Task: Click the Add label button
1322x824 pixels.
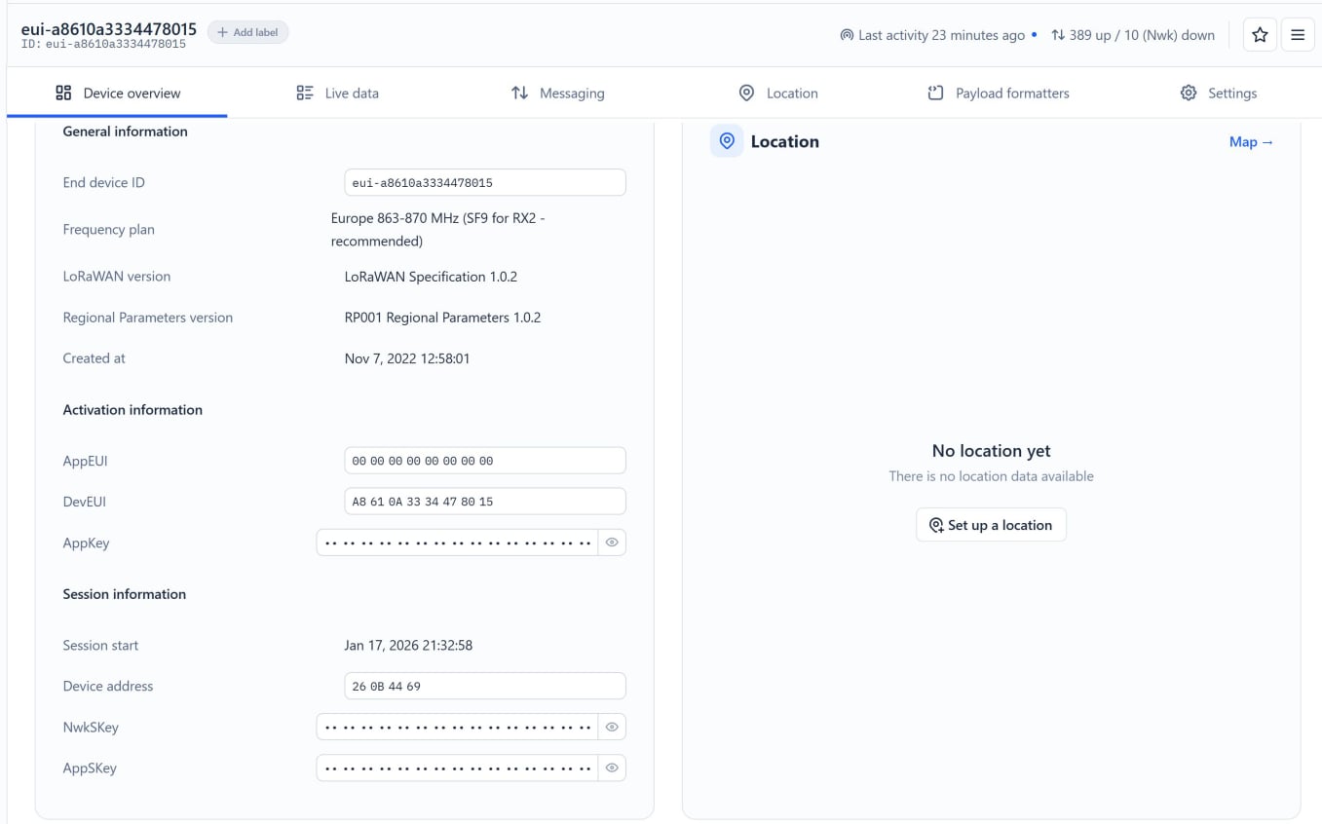Action: click(x=248, y=32)
